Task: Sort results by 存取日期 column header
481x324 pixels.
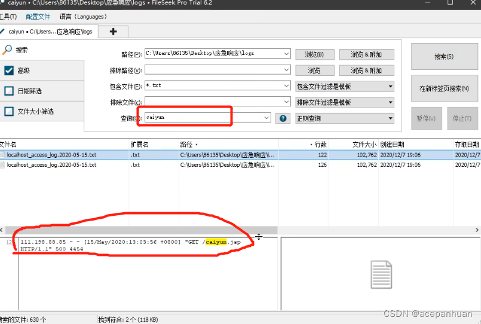Action: pos(467,145)
